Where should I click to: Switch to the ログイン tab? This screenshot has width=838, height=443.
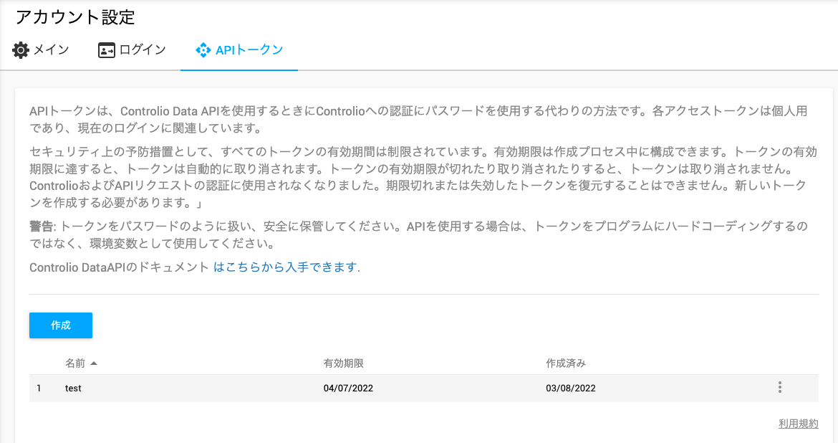tap(132, 49)
